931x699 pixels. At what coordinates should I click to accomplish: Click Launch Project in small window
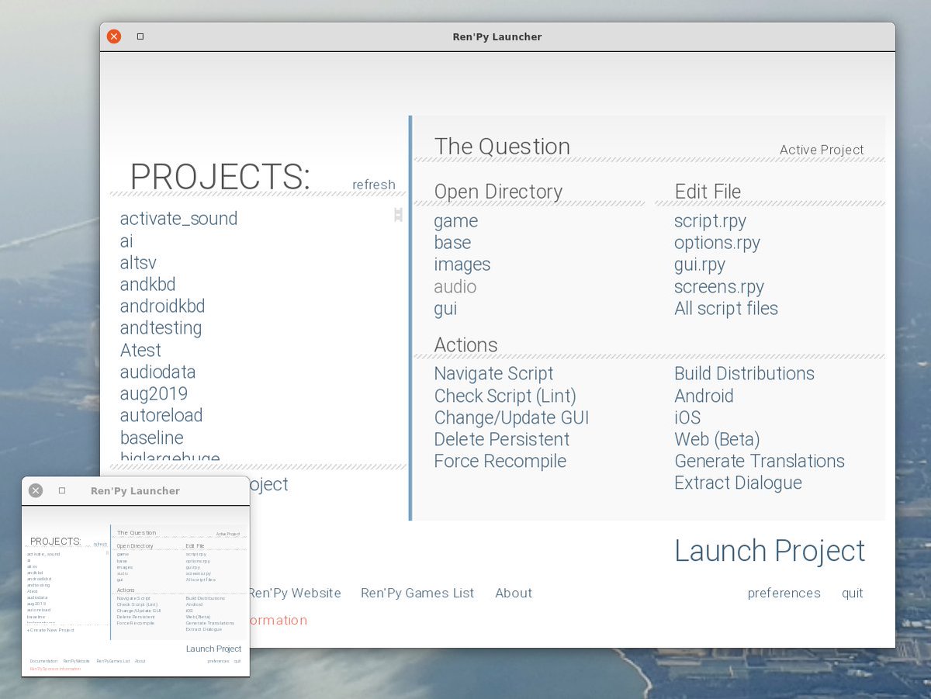click(213, 649)
